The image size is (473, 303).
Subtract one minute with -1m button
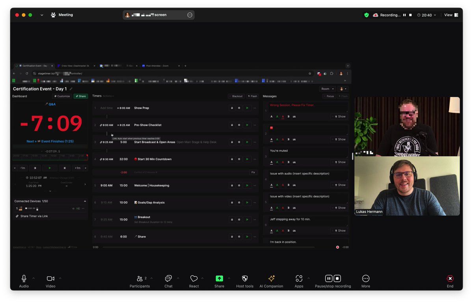coord(23,168)
